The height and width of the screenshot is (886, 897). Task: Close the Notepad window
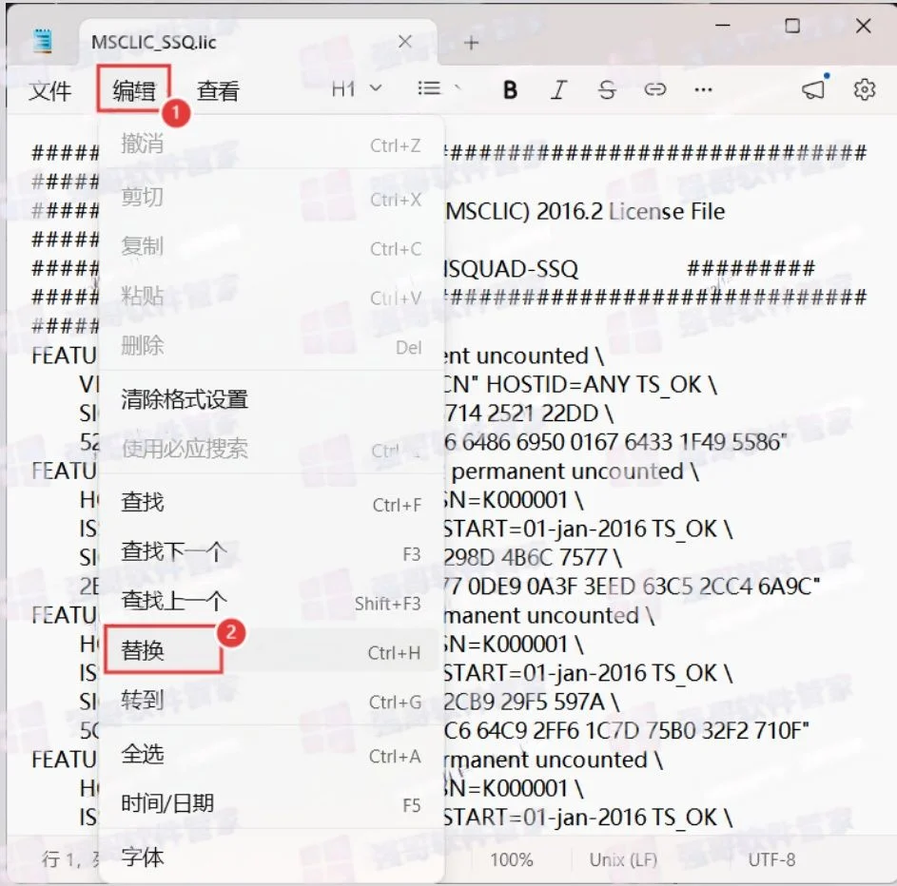click(x=864, y=26)
